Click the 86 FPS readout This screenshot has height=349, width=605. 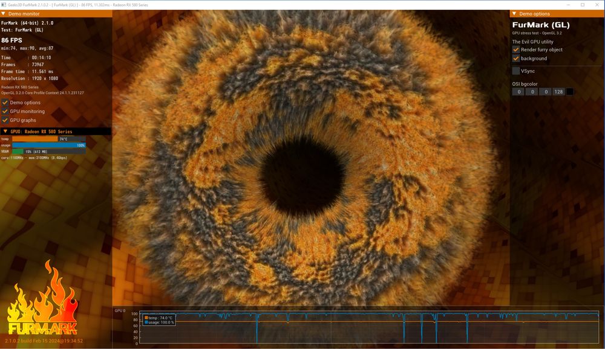pos(11,40)
